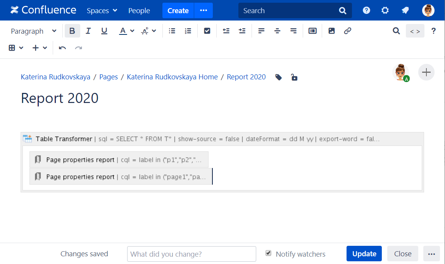
Task: Expand the insert more content plus dropdown
Action: [x=40, y=48]
